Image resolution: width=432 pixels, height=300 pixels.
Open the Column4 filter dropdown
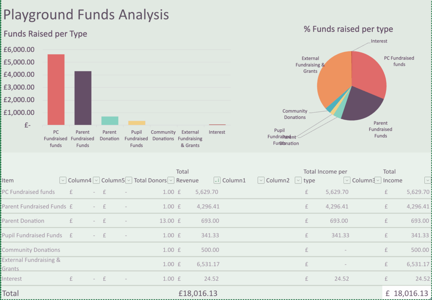pyautogui.click(x=96, y=180)
